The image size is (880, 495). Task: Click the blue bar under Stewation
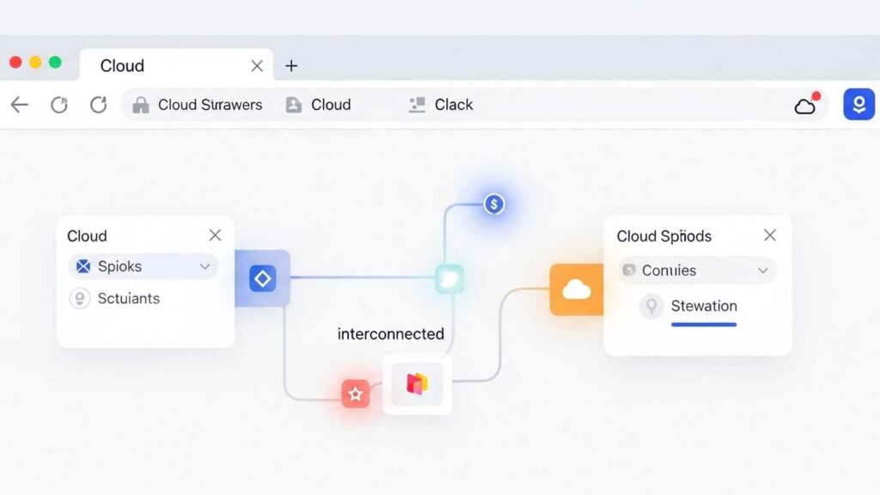tap(703, 325)
